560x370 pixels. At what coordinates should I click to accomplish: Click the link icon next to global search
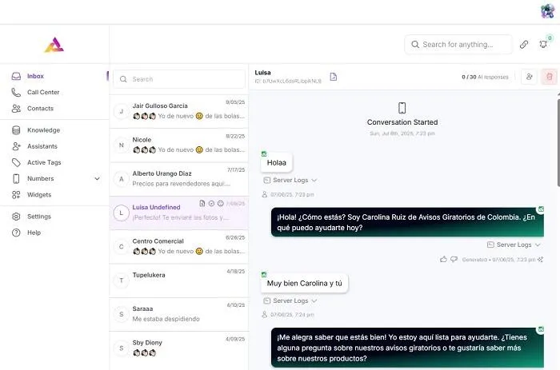click(x=524, y=44)
